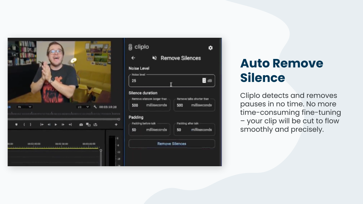The width and height of the screenshot is (363, 204).
Task: Click the Noise level field showing 25
Action: coord(172,81)
